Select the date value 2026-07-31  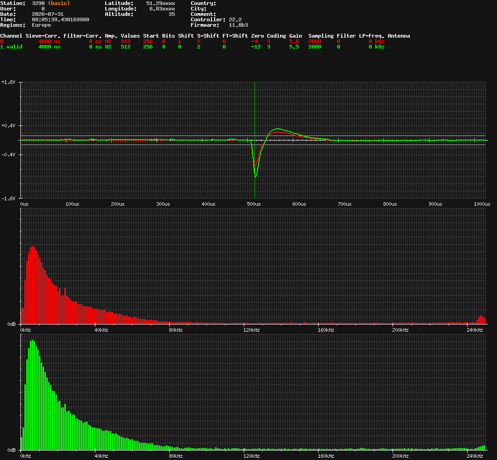[x=48, y=14]
